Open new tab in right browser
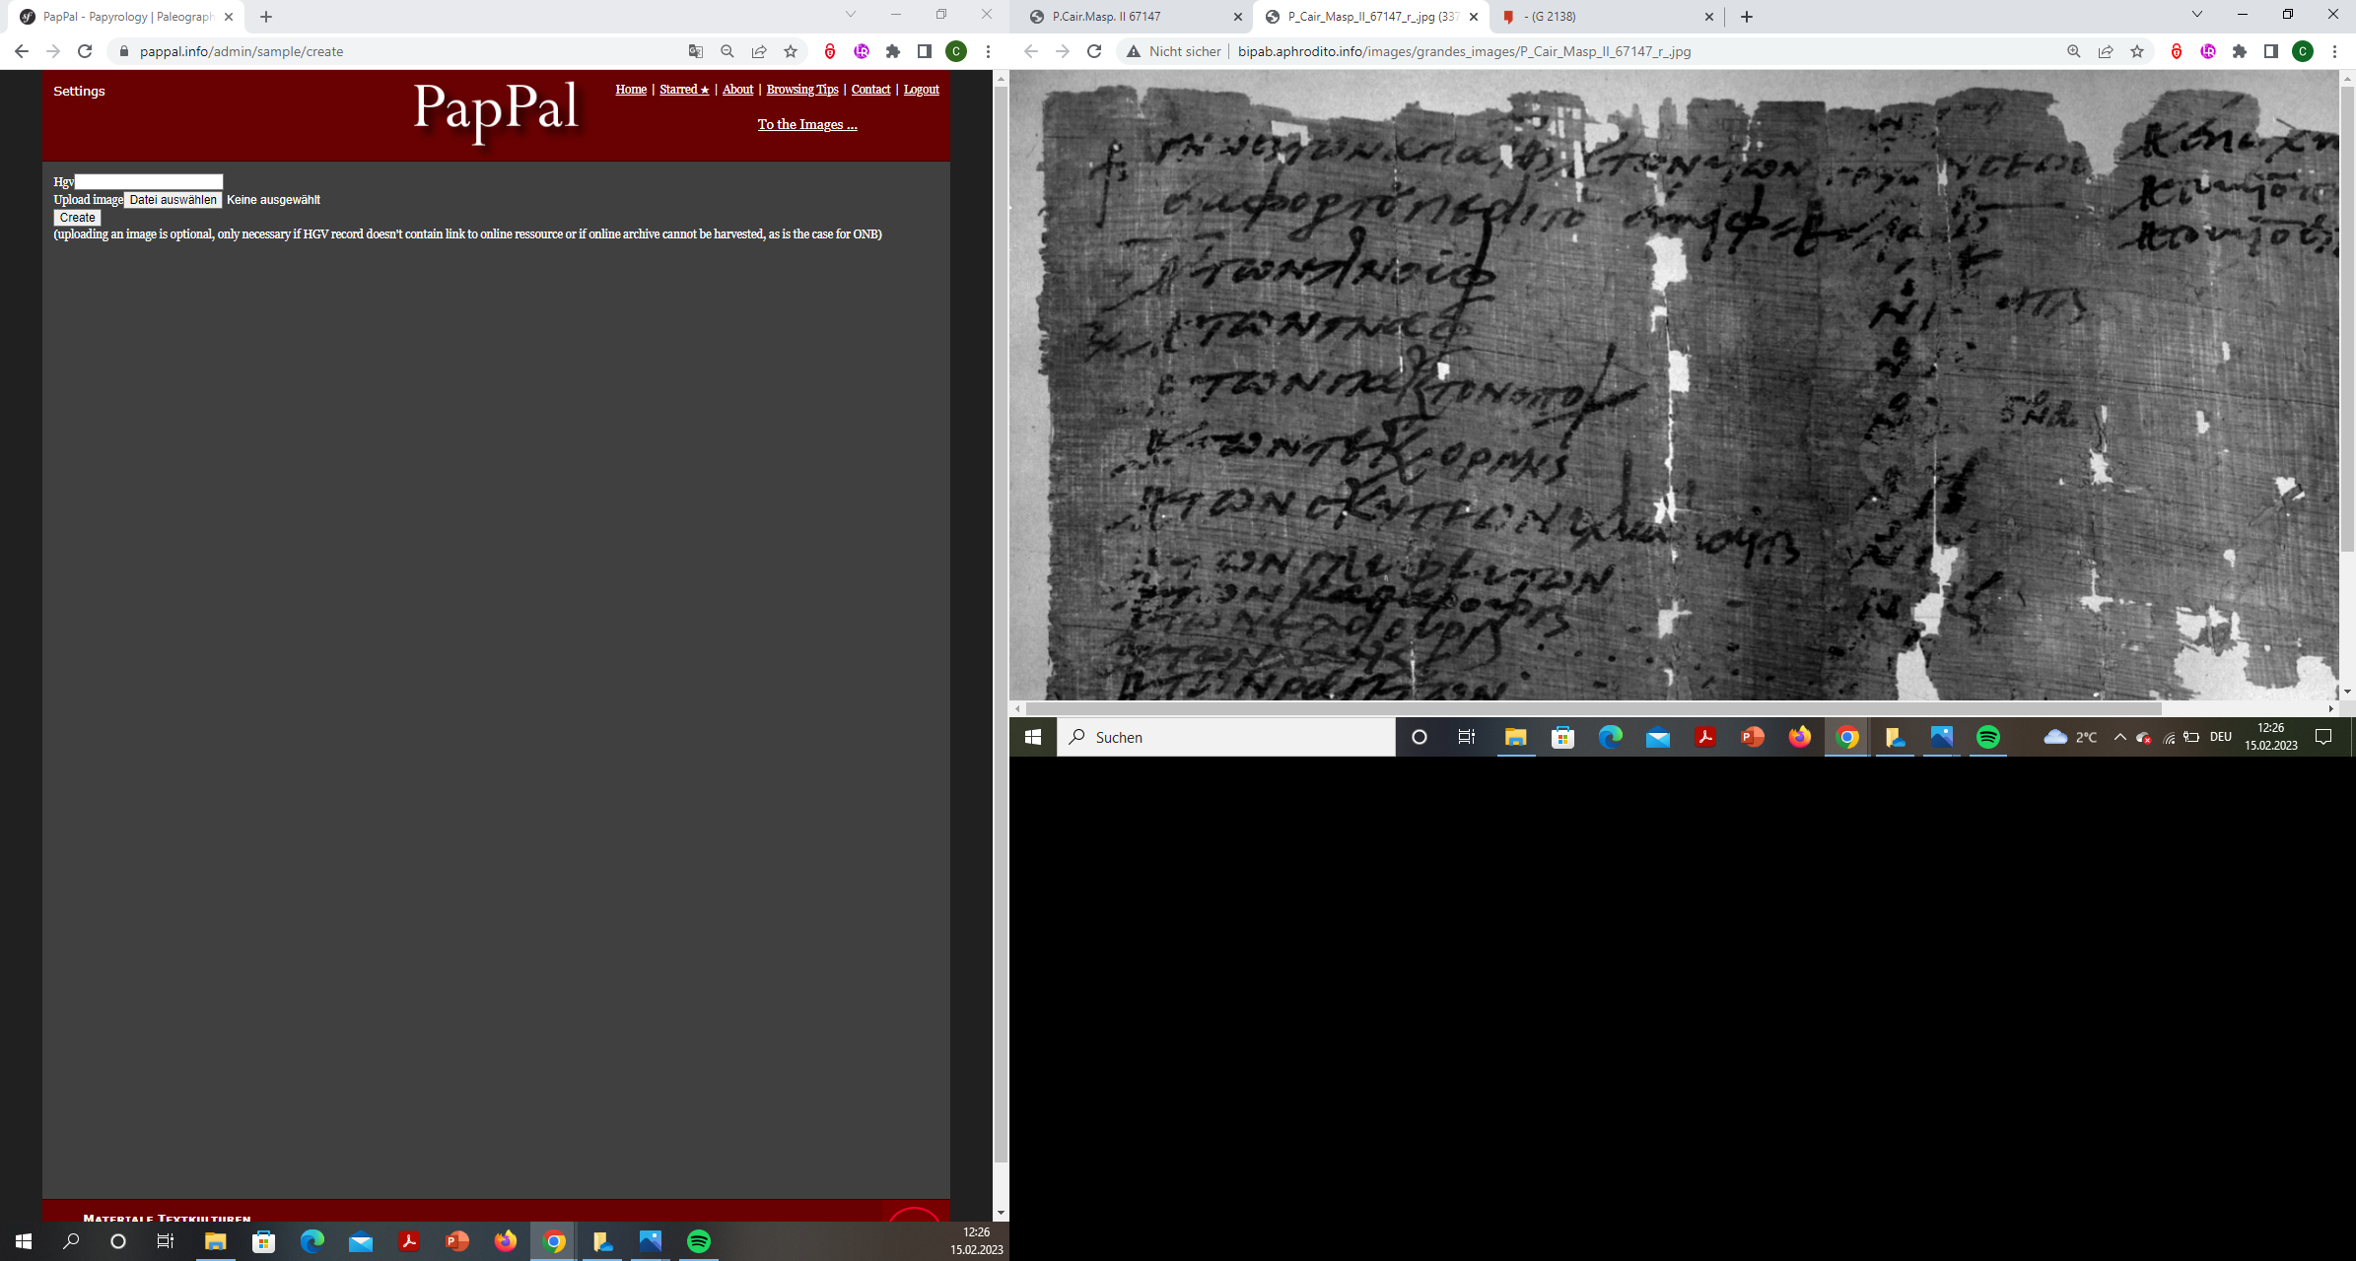The width and height of the screenshot is (2356, 1261). click(x=1747, y=17)
